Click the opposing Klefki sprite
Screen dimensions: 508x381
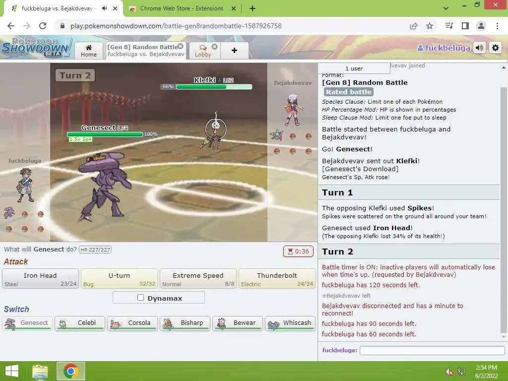[214, 131]
